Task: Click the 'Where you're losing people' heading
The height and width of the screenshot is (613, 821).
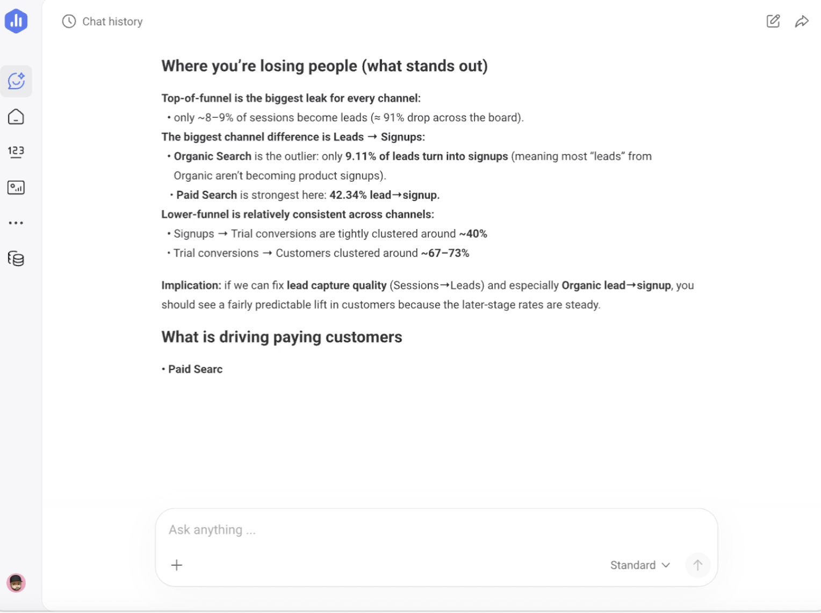Action: pos(325,66)
